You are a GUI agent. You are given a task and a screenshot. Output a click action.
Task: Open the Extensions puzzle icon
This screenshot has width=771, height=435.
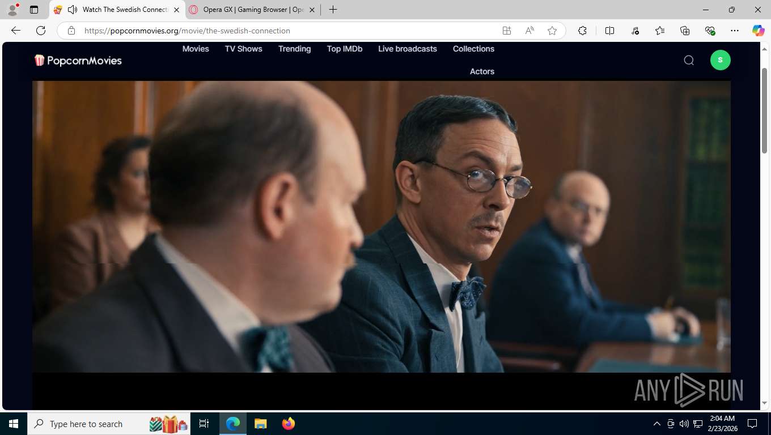(x=582, y=31)
